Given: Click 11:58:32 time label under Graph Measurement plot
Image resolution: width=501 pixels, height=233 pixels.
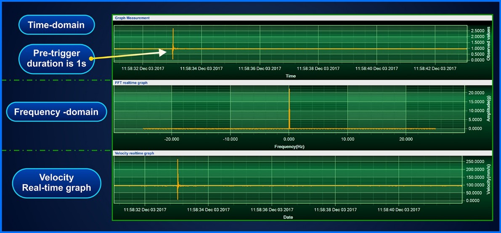Looking at the screenshot, I should point(143,69).
